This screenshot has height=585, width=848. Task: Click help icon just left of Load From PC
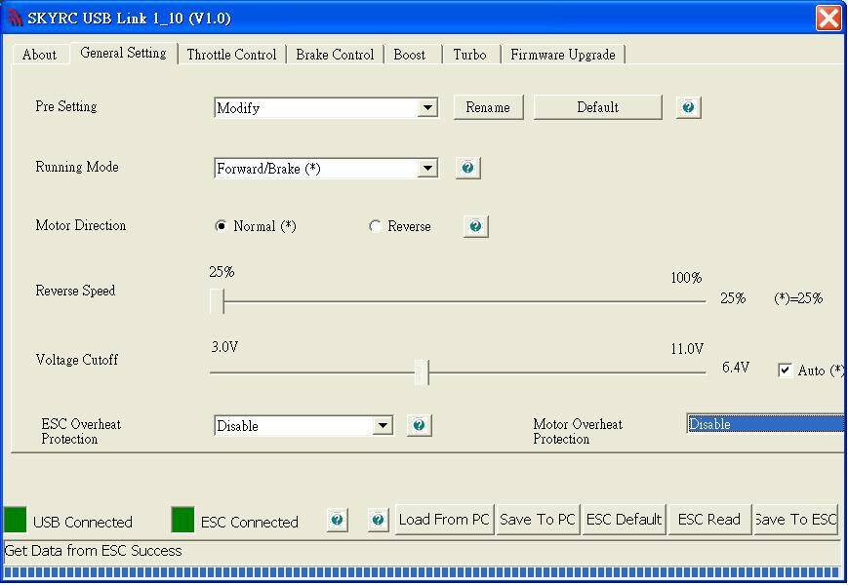pyautogui.click(x=378, y=520)
